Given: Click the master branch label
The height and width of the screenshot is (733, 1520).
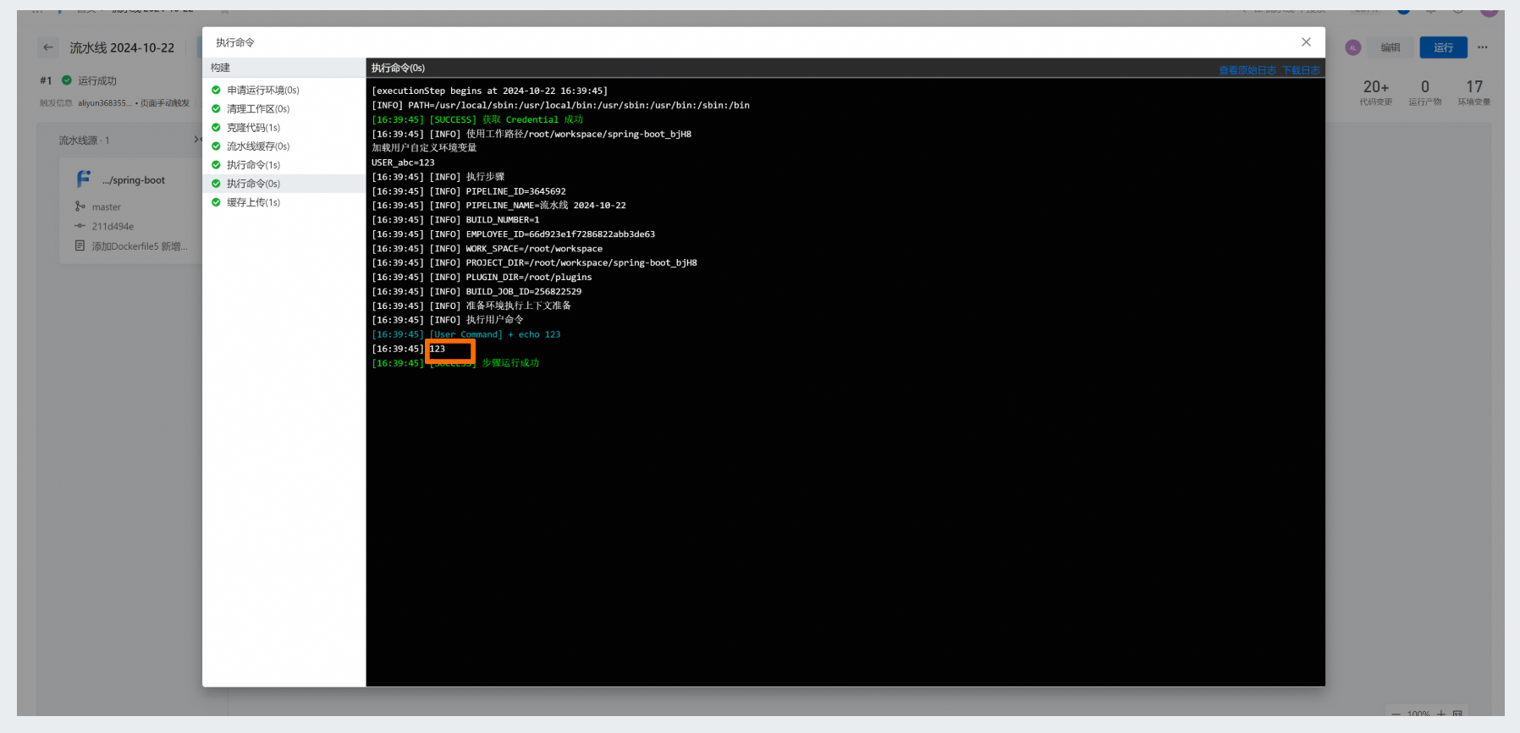Looking at the screenshot, I should (x=107, y=207).
